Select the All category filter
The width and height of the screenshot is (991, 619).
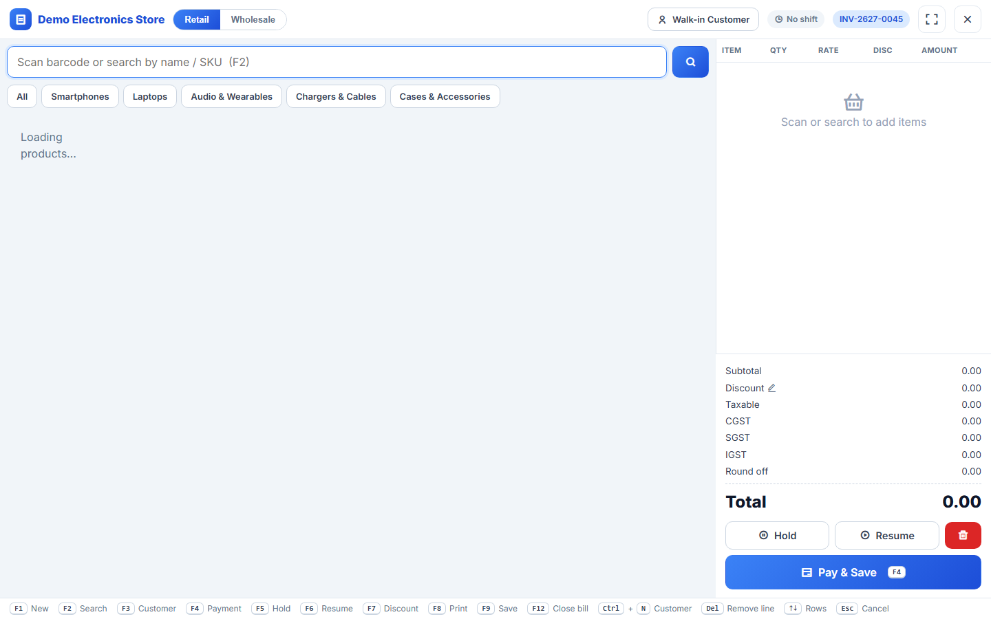click(22, 96)
